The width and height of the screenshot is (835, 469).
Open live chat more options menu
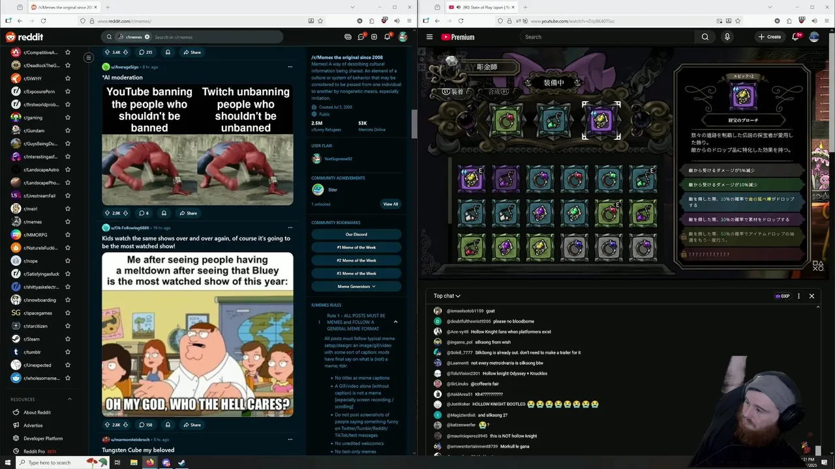pos(798,296)
